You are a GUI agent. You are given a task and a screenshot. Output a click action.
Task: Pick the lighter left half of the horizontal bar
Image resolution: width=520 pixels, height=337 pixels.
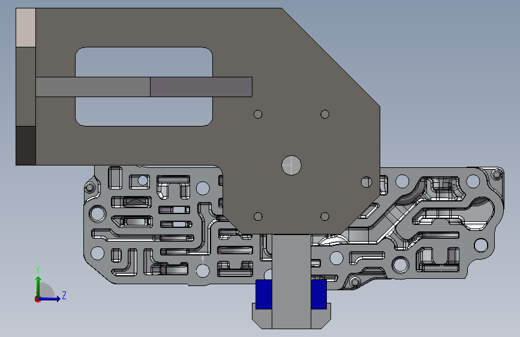click(x=93, y=87)
